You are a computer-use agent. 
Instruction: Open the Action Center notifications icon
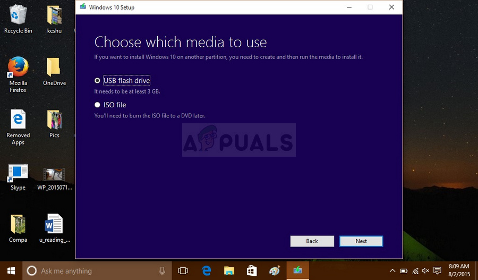pos(438,270)
